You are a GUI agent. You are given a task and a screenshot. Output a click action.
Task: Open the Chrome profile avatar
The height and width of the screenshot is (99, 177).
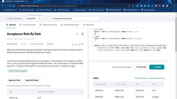[x=171, y=6]
